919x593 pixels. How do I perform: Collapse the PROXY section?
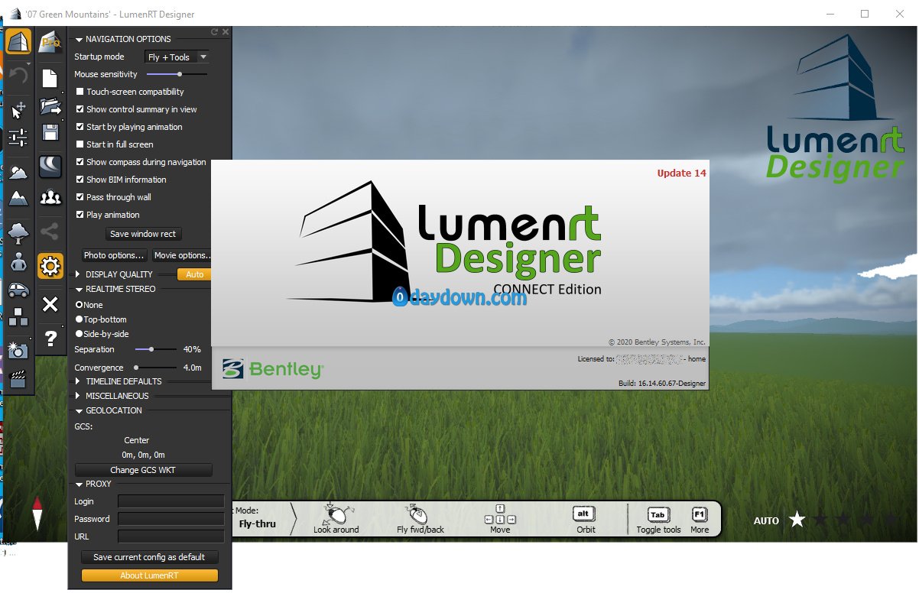point(79,484)
